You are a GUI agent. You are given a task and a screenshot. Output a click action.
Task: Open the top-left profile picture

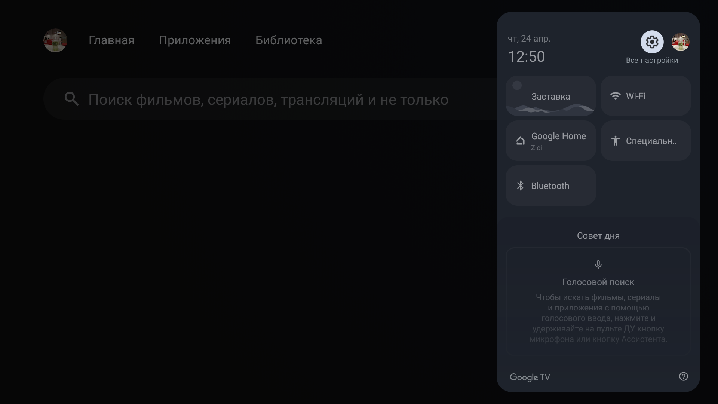click(x=55, y=40)
